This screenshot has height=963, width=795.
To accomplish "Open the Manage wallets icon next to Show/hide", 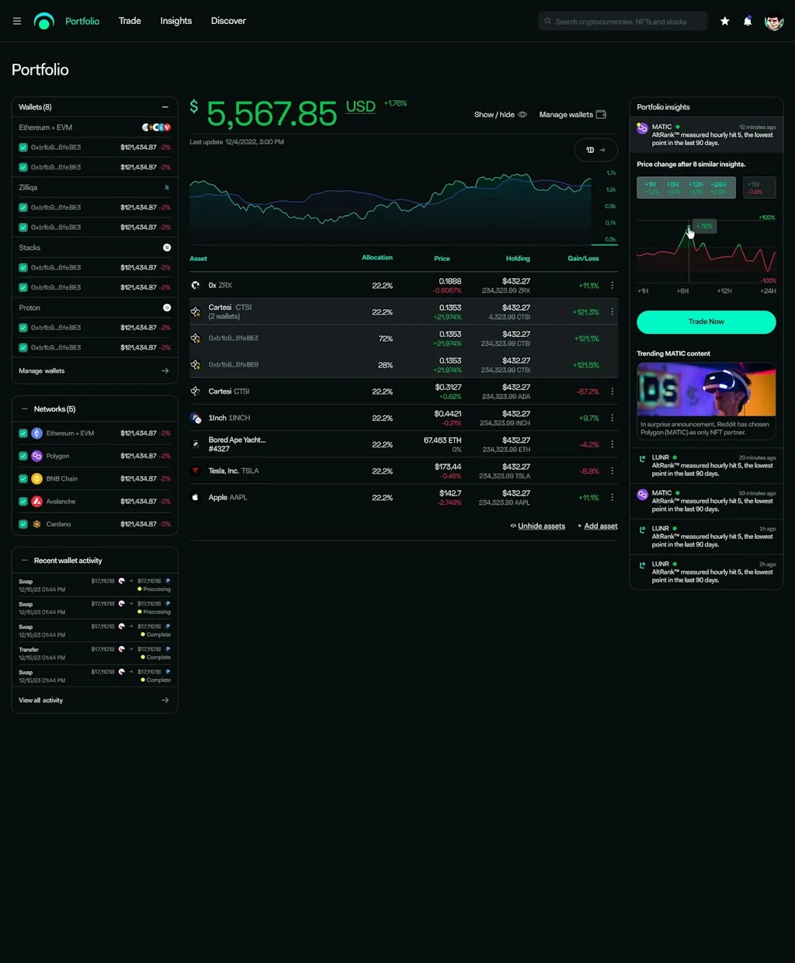I will (601, 114).
